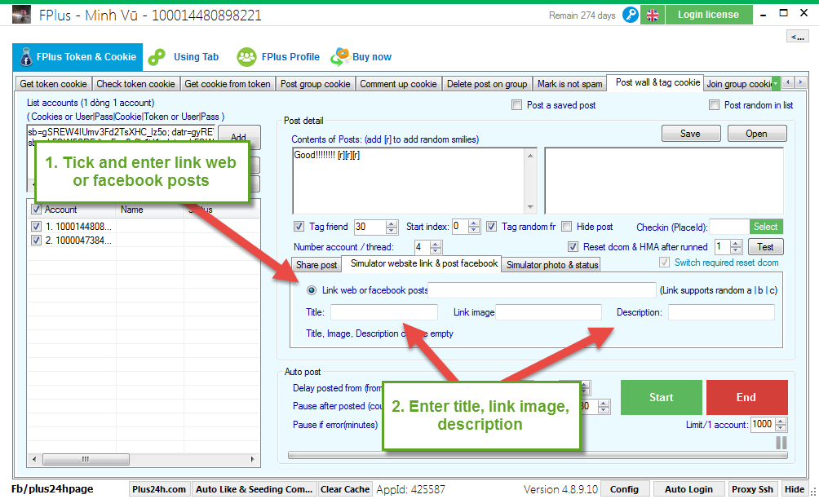Toggle Tag random fr checkbox
Viewport: 819px width, 499px height.
491,227
